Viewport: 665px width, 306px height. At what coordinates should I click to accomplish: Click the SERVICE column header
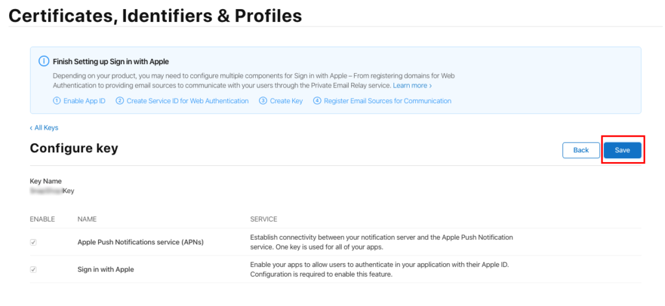tap(264, 219)
